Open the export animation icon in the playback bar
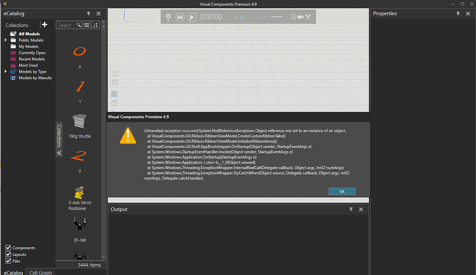476x275 pixels. point(308,17)
